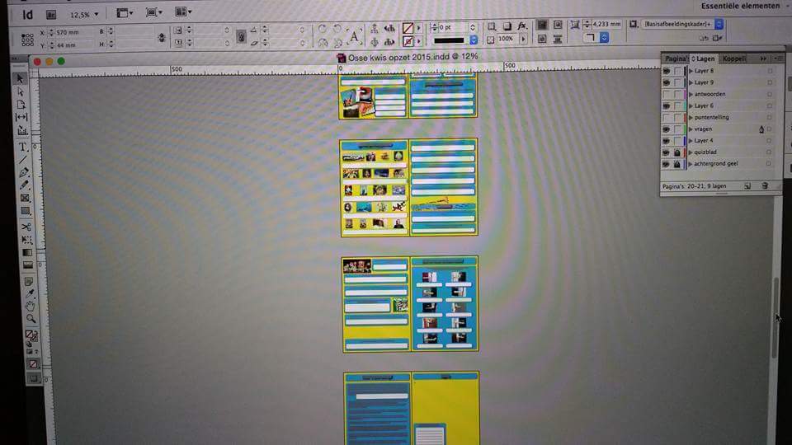Hide Layer 6 with eye icon
The width and height of the screenshot is (792, 445).
pos(667,106)
